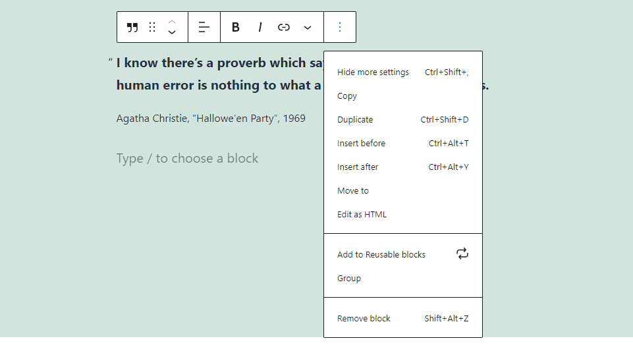This screenshot has height=355, width=633.
Task: Click Insert after in the menu
Action: point(358,167)
